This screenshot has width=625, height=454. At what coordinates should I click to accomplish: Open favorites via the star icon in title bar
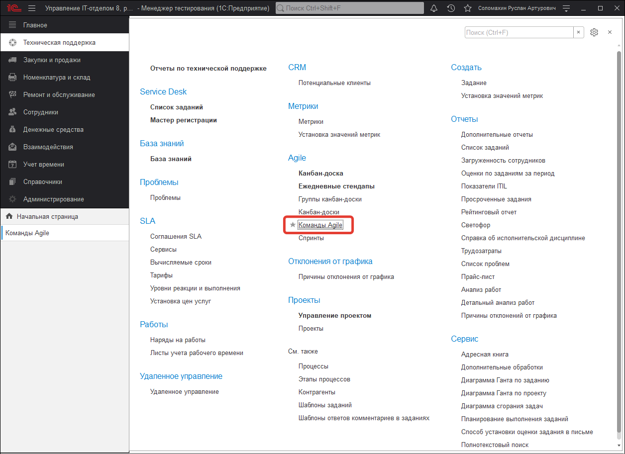(x=468, y=7)
